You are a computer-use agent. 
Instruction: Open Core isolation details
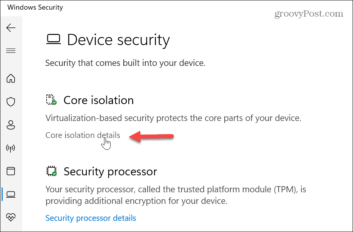point(82,135)
